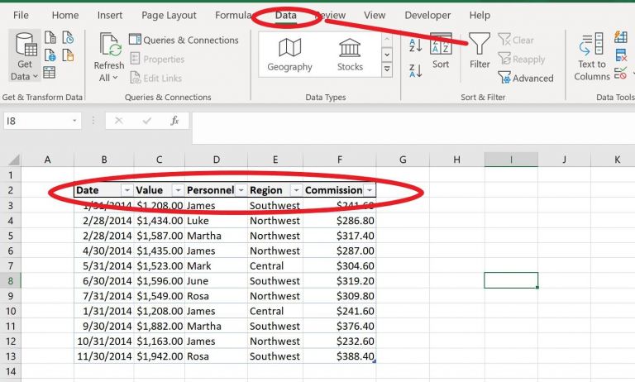Select the Geography data type
The image size is (635, 382).
coord(289,55)
